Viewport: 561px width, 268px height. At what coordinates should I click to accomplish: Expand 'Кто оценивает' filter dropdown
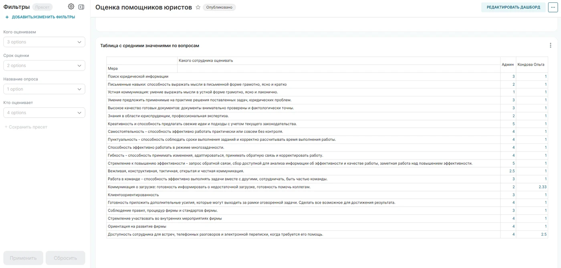coord(44,113)
